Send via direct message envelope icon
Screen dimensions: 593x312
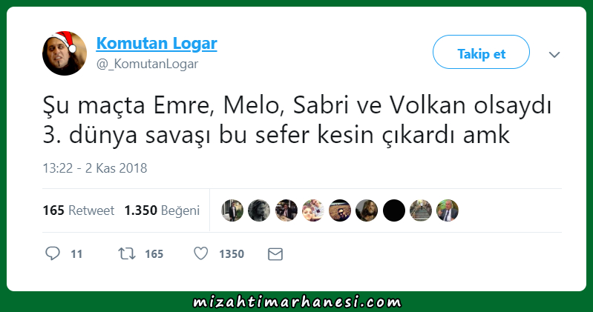[275, 254]
